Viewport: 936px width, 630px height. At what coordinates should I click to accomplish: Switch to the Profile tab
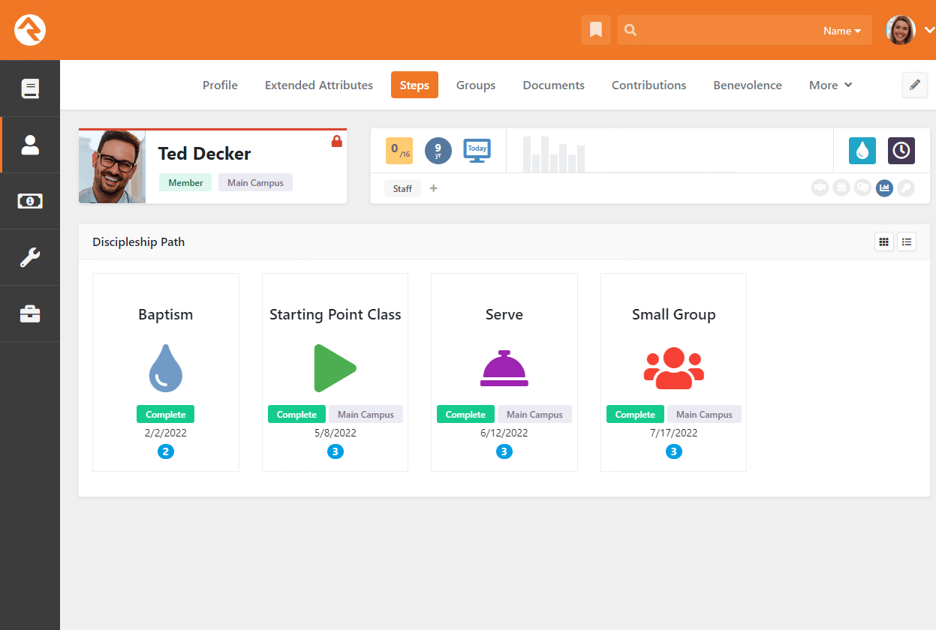coord(220,85)
